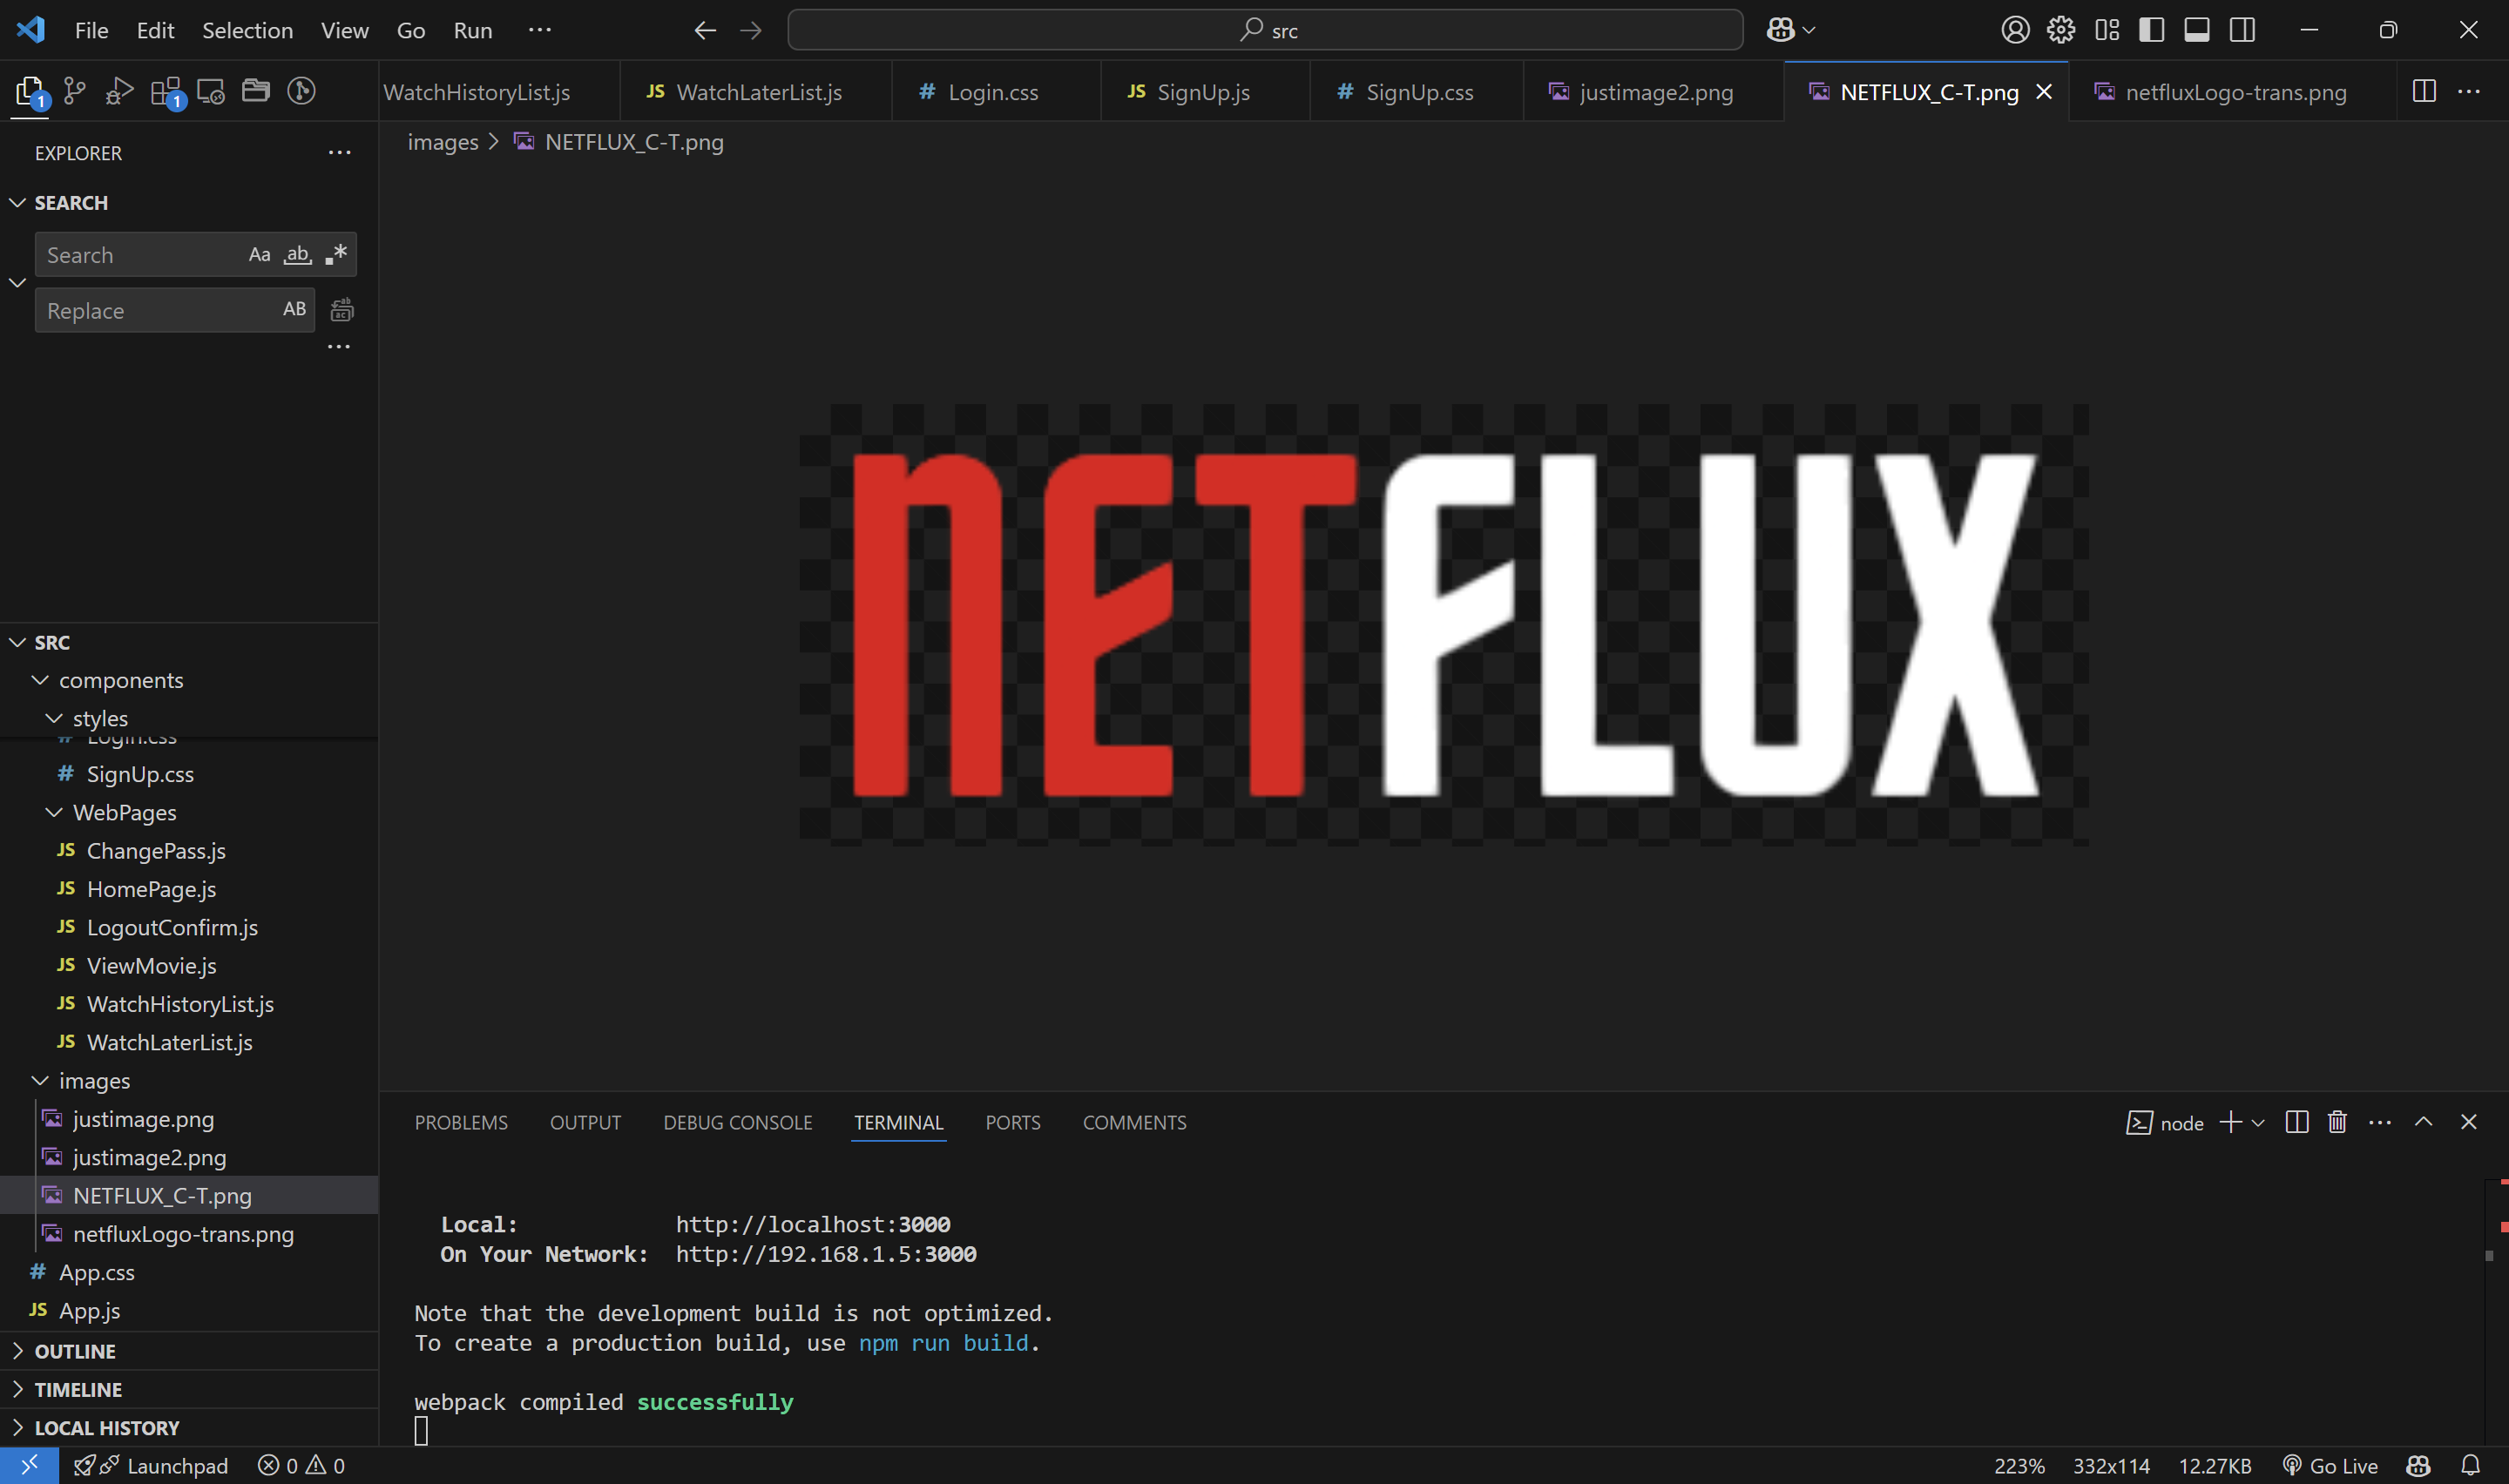Switch to the SignUp.js editor tab
The image size is (2509, 1484).
pos(1204,92)
